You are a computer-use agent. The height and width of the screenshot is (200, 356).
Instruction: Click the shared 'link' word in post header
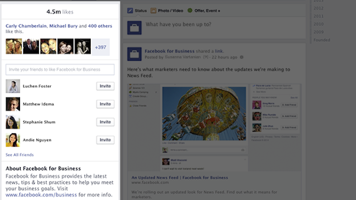pos(219,51)
